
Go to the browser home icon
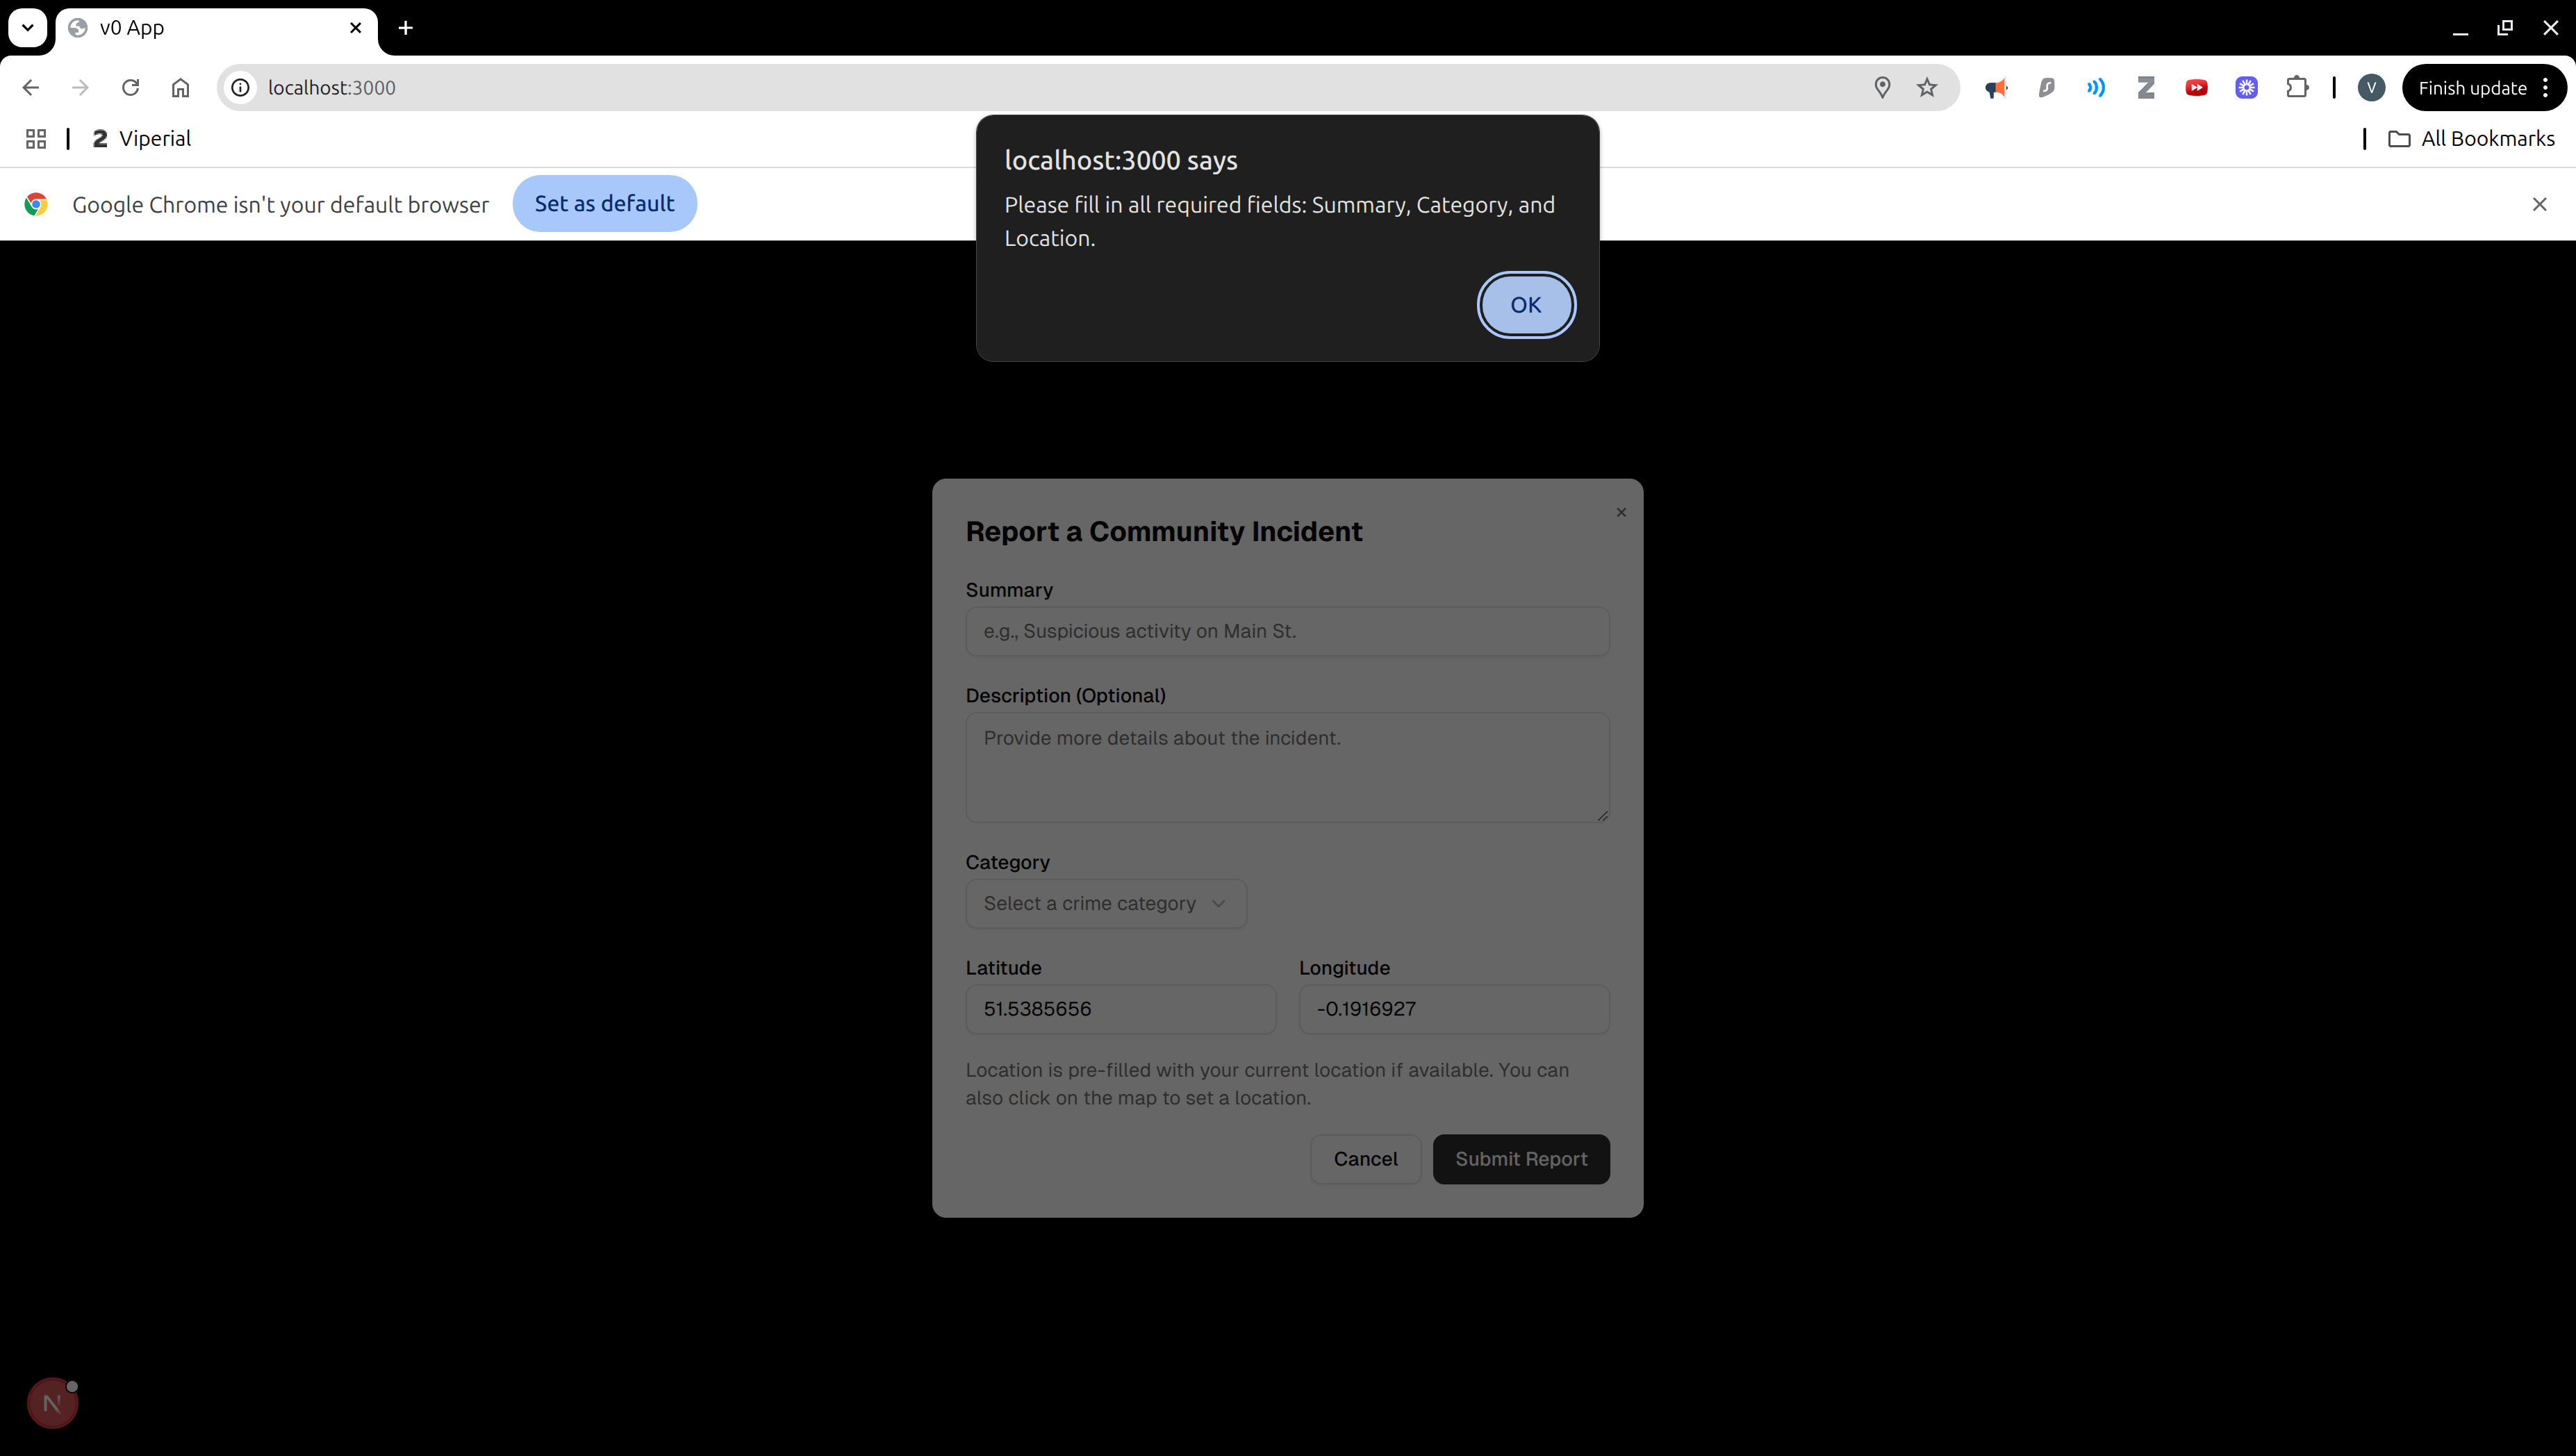pos(180,88)
